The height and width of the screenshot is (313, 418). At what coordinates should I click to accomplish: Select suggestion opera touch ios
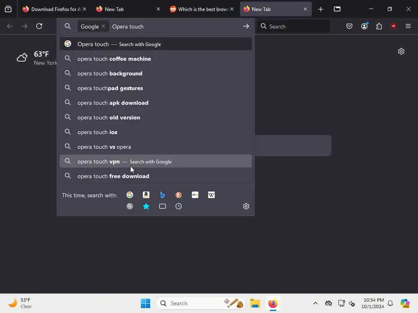(x=156, y=132)
